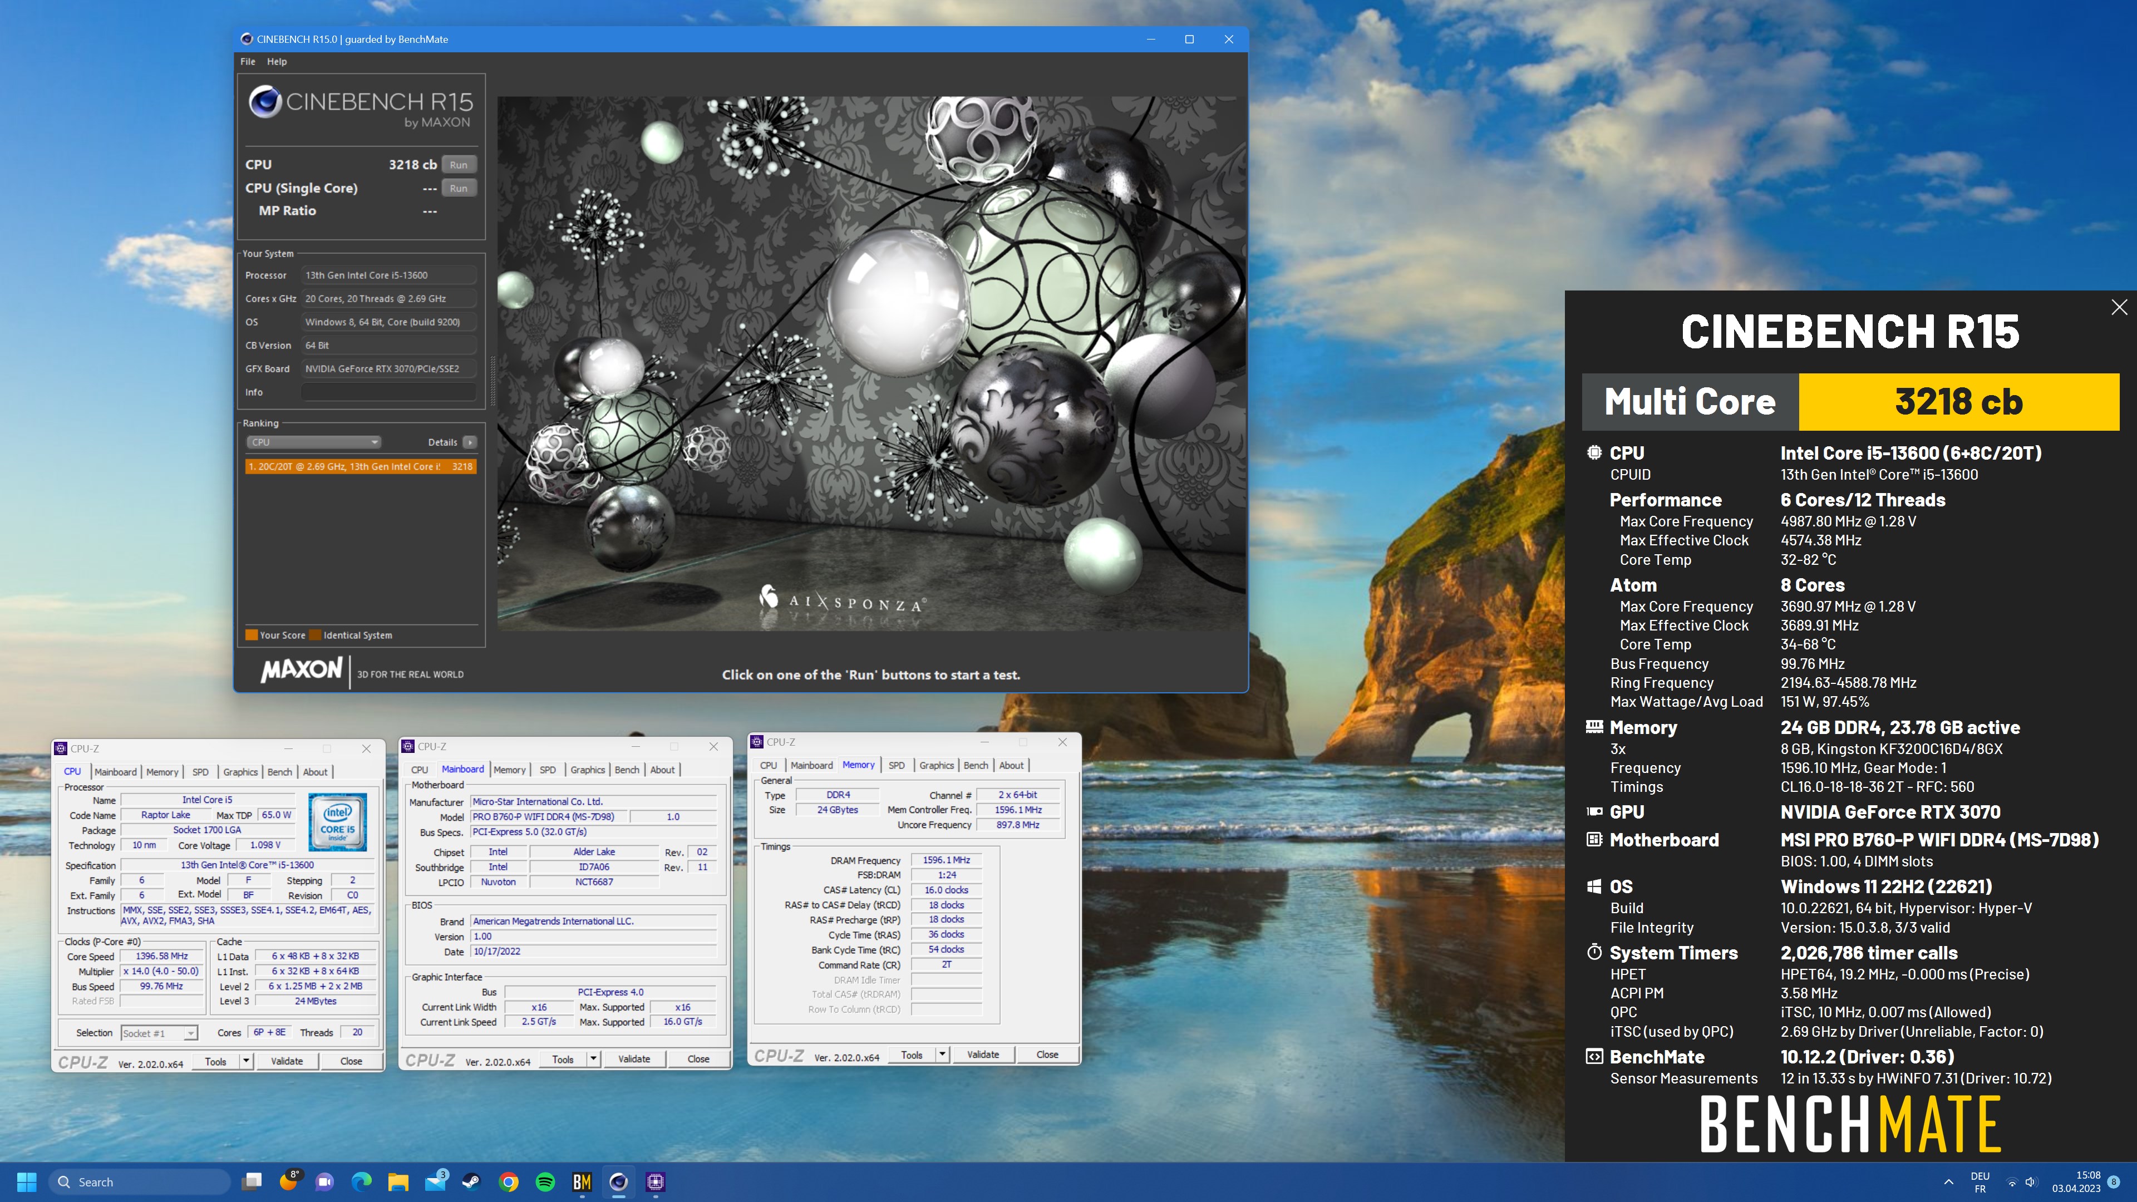Click the Intel Core i5 logo badge
2137x1202 pixels.
[338, 821]
